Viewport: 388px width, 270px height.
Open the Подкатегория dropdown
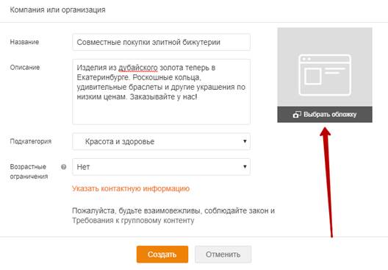click(x=161, y=141)
